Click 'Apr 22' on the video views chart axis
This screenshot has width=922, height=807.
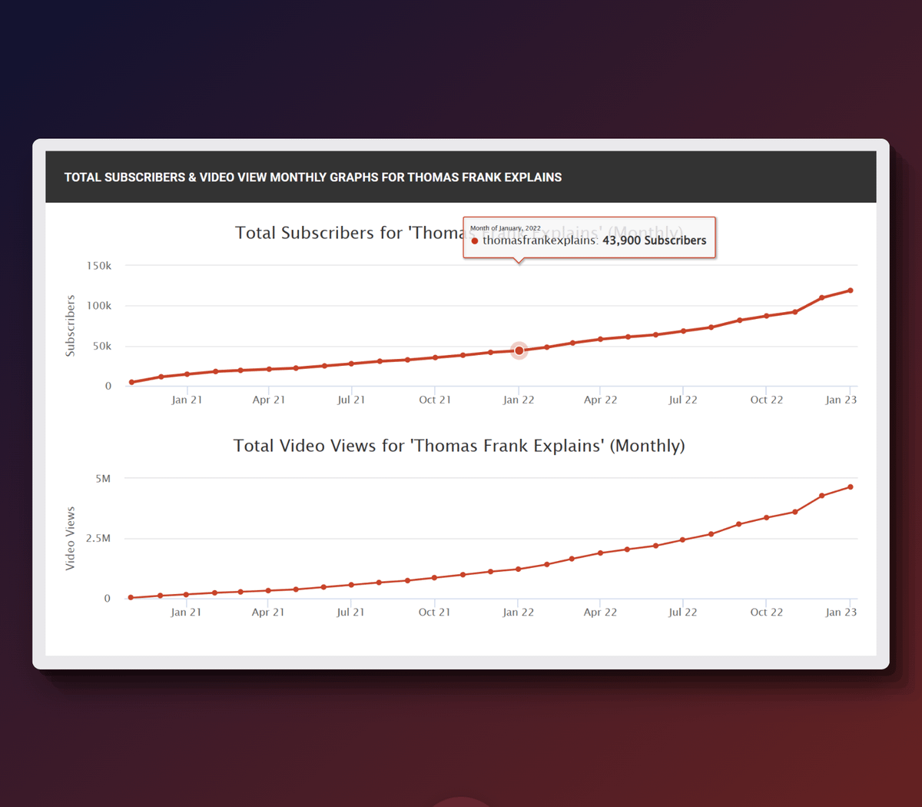600,613
